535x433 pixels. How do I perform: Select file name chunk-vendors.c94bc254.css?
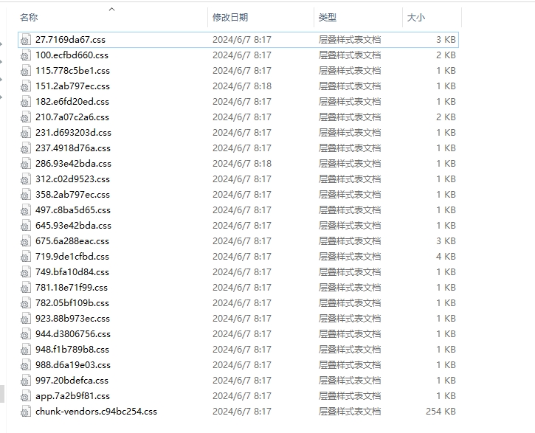click(x=96, y=412)
